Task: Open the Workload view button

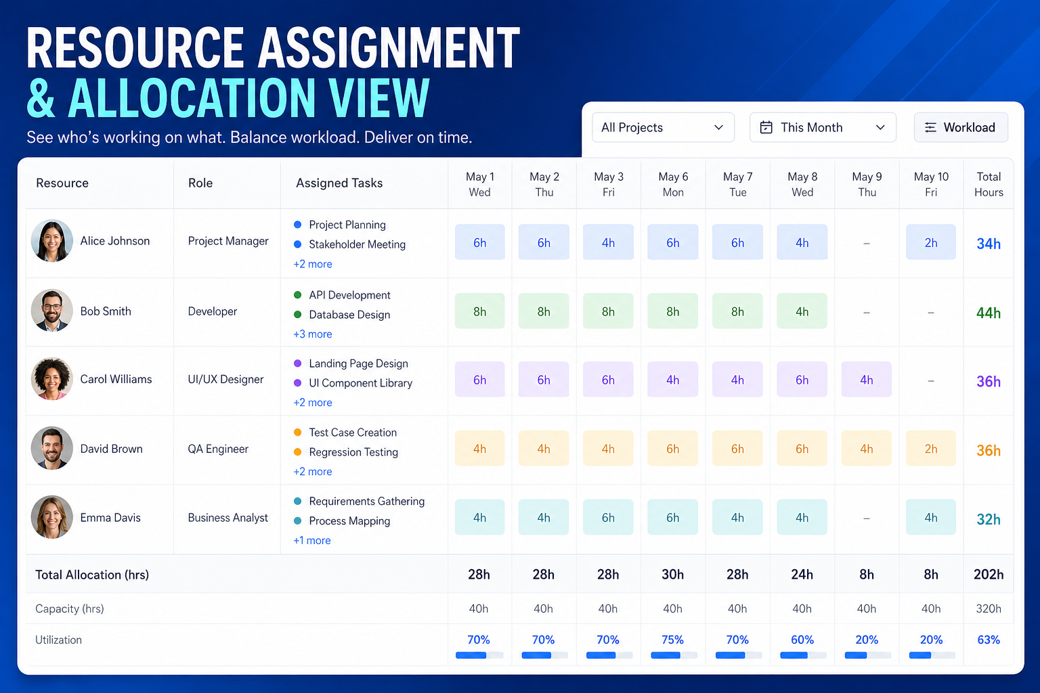Action: coord(961,127)
